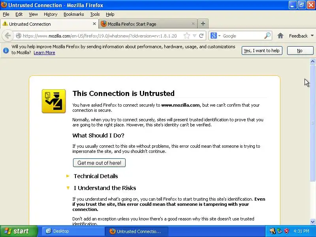Viewport: 316px width, 237px height.
Task: Open the URL history dropdown arrow
Action: point(194,36)
